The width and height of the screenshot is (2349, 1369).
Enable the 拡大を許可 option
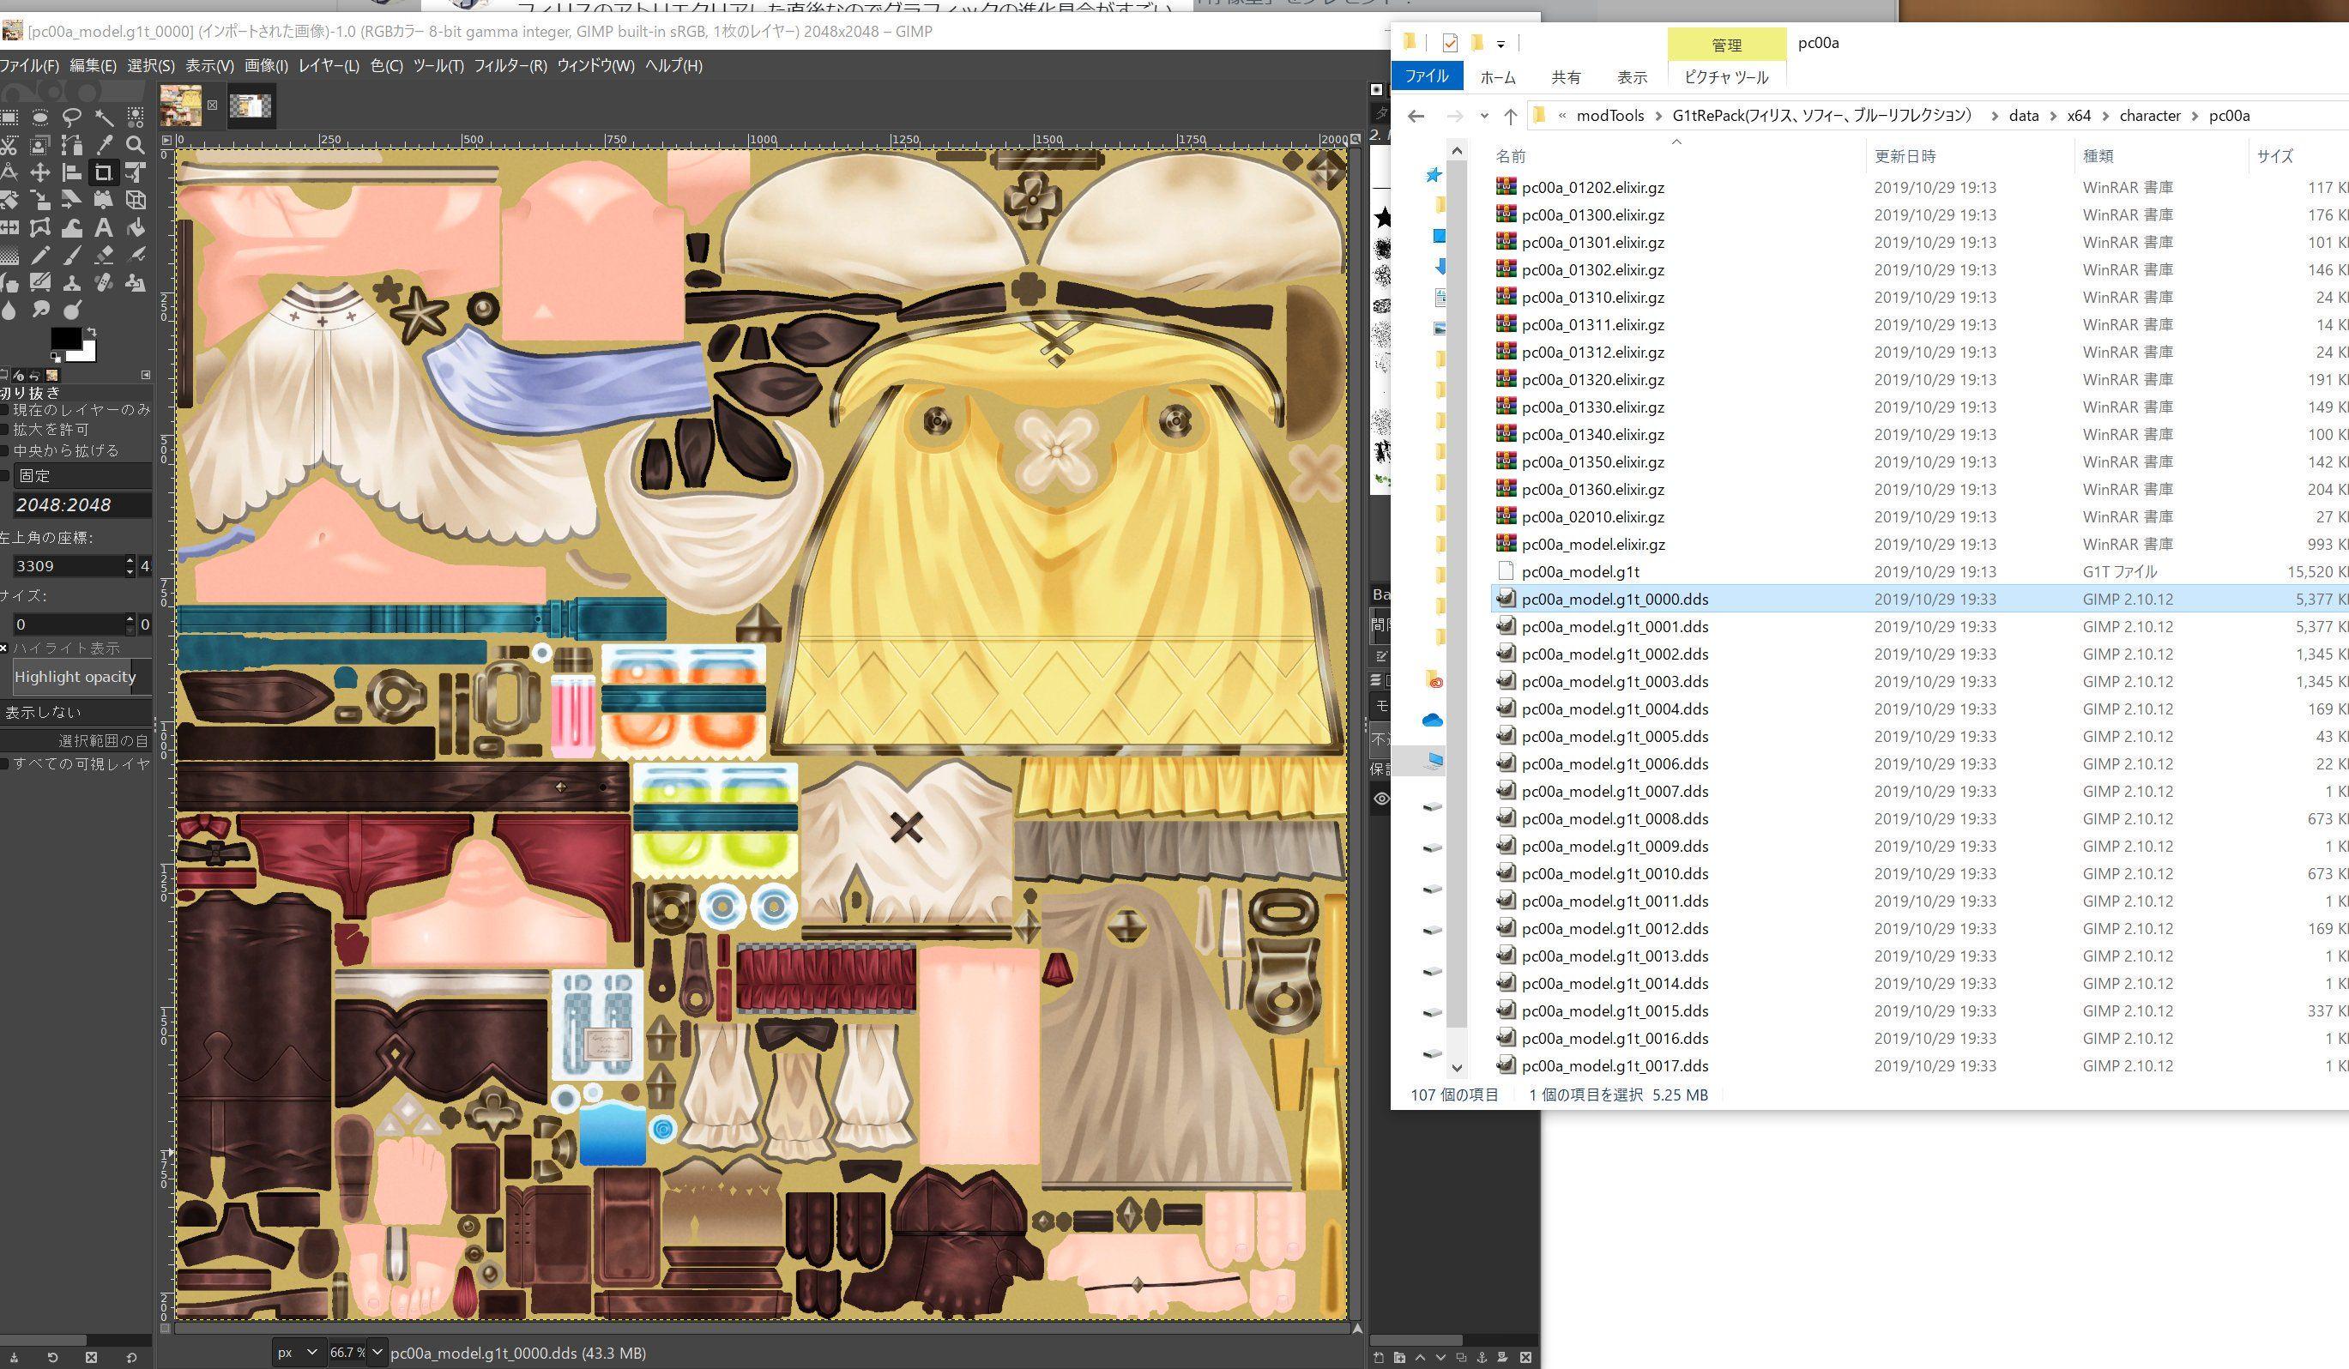4,430
